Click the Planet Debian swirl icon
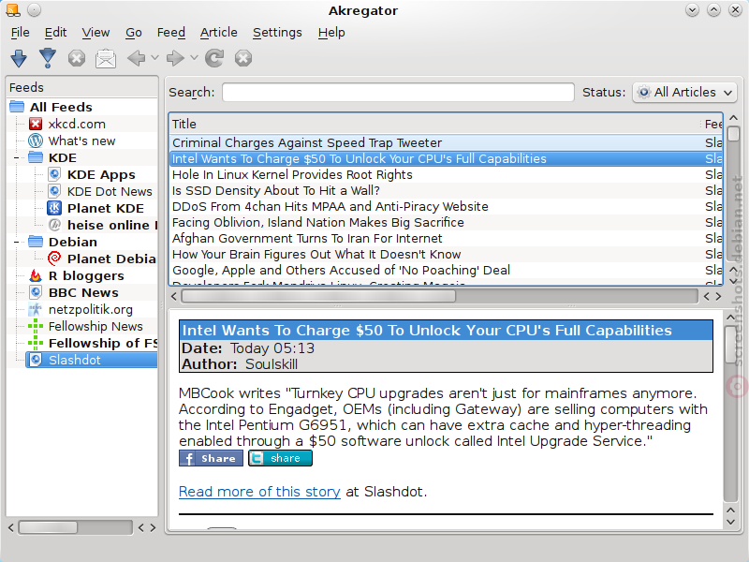The height and width of the screenshot is (562, 749). [54, 259]
